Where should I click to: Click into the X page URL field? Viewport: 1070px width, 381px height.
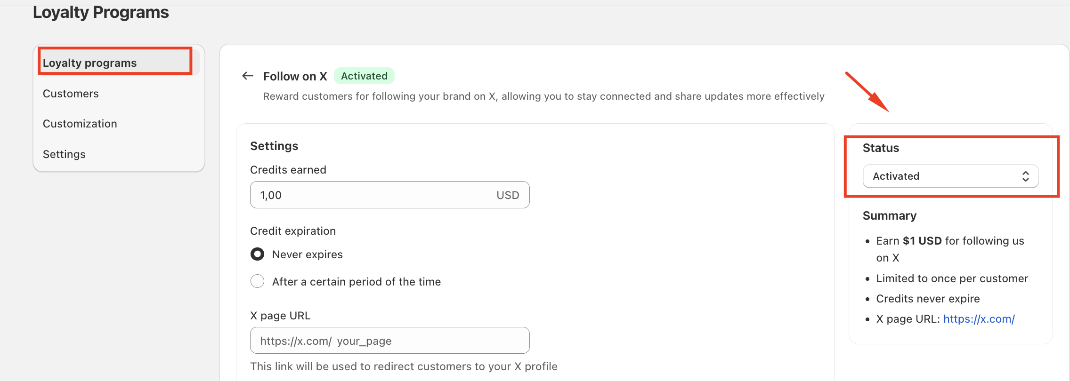(x=389, y=341)
